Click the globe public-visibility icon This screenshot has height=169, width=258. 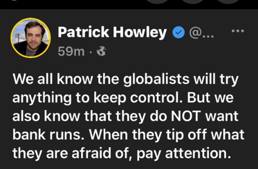point(101,51)
